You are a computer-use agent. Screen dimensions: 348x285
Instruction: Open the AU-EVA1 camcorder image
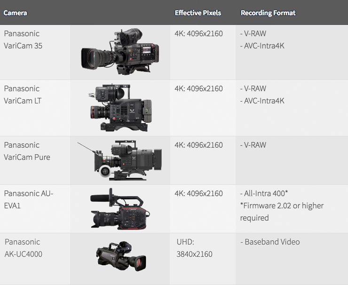tap(120, 209)
